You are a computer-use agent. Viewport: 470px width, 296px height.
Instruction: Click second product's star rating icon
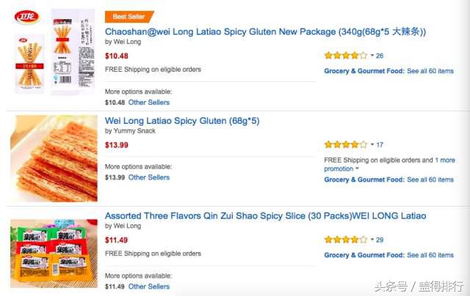(345, 145)
